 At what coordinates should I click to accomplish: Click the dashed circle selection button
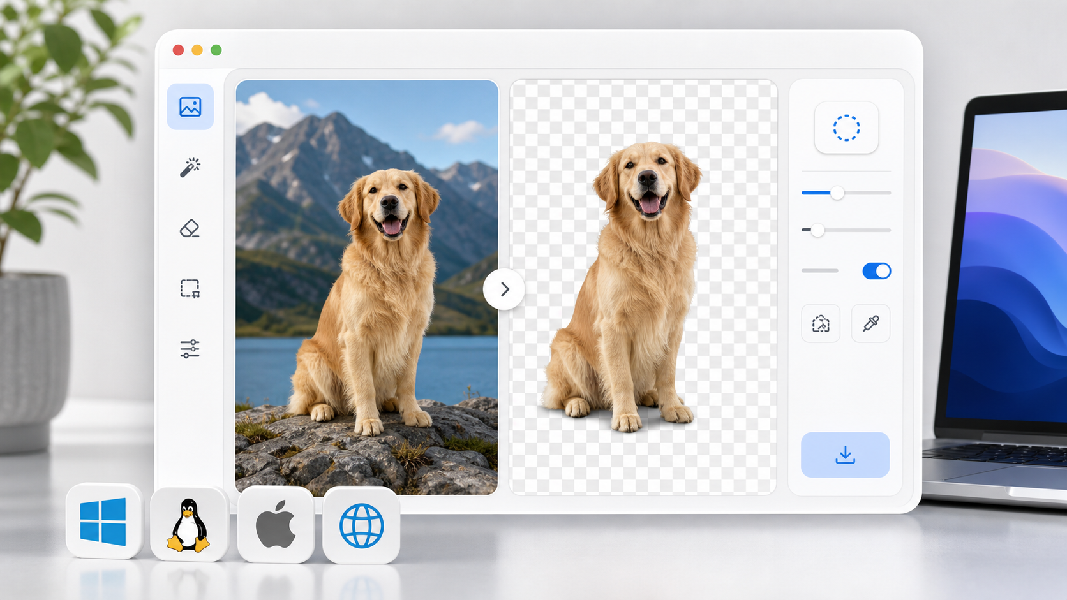click(846, 128)
